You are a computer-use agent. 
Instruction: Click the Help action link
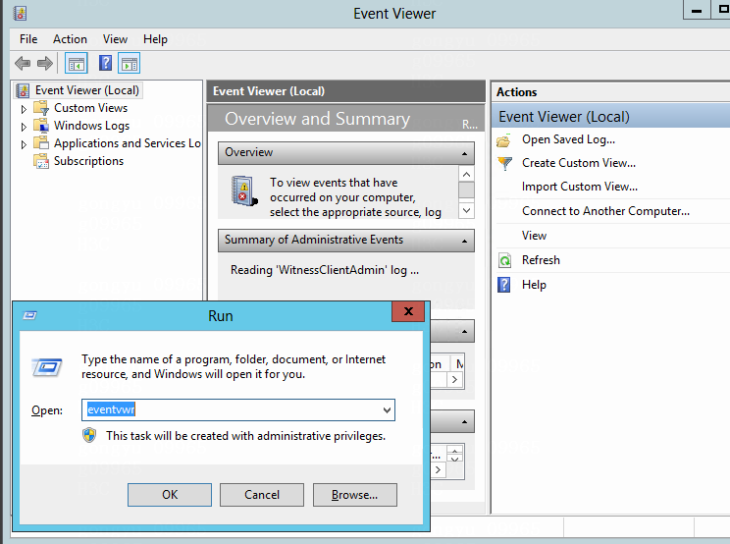tap(534, 285)
